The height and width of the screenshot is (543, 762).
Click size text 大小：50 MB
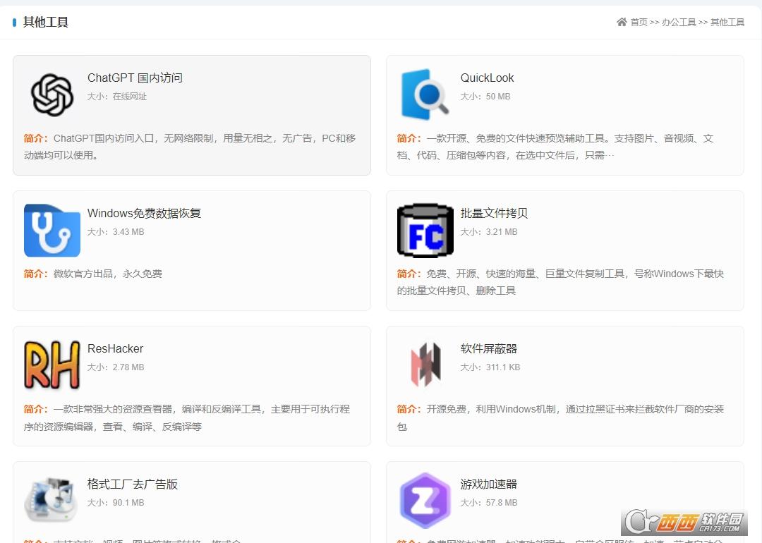(485, 97)
